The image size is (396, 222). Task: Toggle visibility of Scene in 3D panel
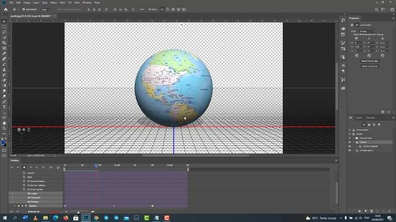350,134
